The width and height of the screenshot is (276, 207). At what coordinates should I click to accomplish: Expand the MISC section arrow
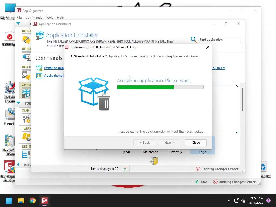(x=18, y=165)
